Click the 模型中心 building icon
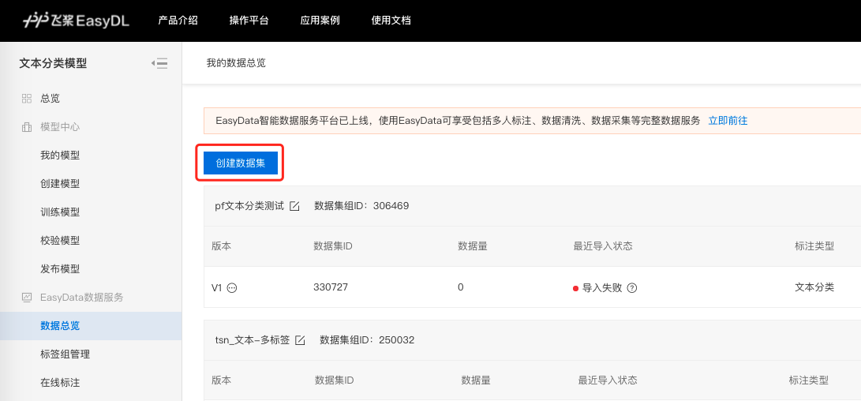 pyautogui.click(x=26, y=127)
